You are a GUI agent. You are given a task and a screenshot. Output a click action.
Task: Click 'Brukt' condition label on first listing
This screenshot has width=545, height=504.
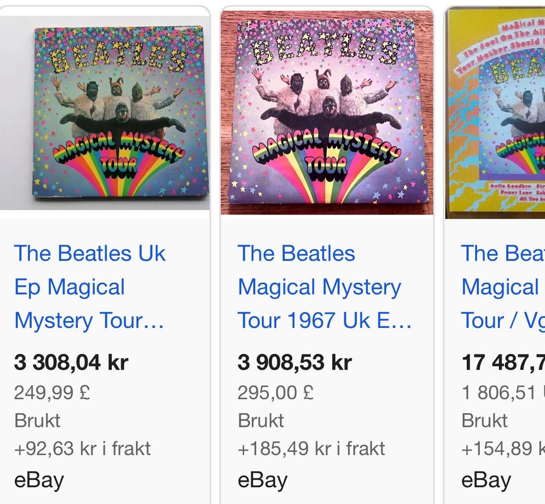[37, 421]
